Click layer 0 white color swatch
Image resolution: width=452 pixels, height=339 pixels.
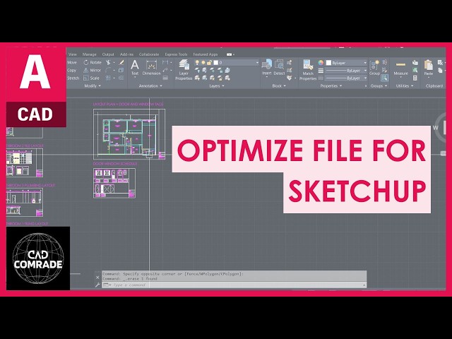pos(216,63)
